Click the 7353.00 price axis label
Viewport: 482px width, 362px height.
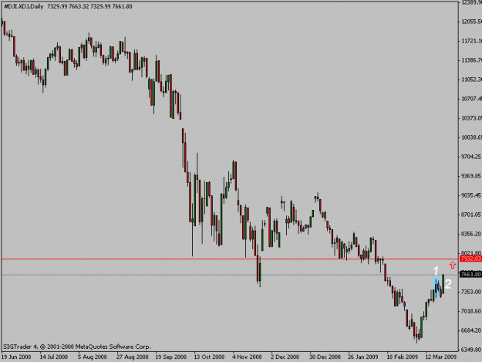(471, 292)
